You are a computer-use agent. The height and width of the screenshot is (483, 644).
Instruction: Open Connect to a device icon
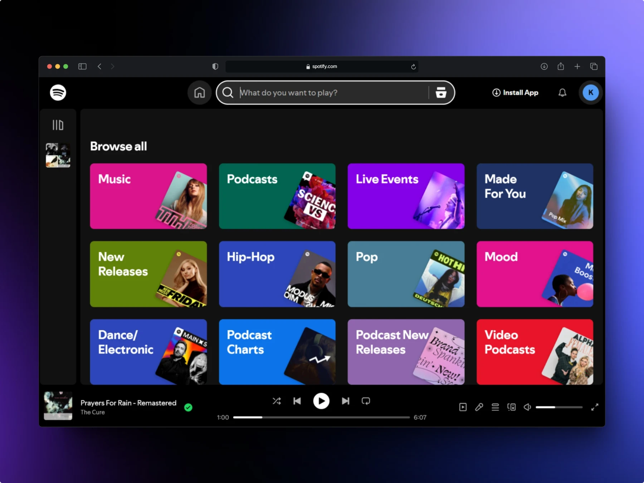tap(512, 407)
